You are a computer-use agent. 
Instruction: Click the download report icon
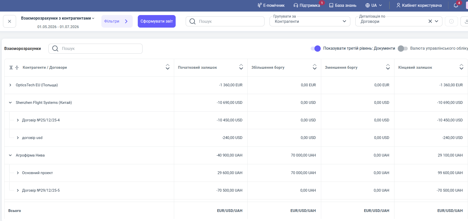tap(465, 21)
